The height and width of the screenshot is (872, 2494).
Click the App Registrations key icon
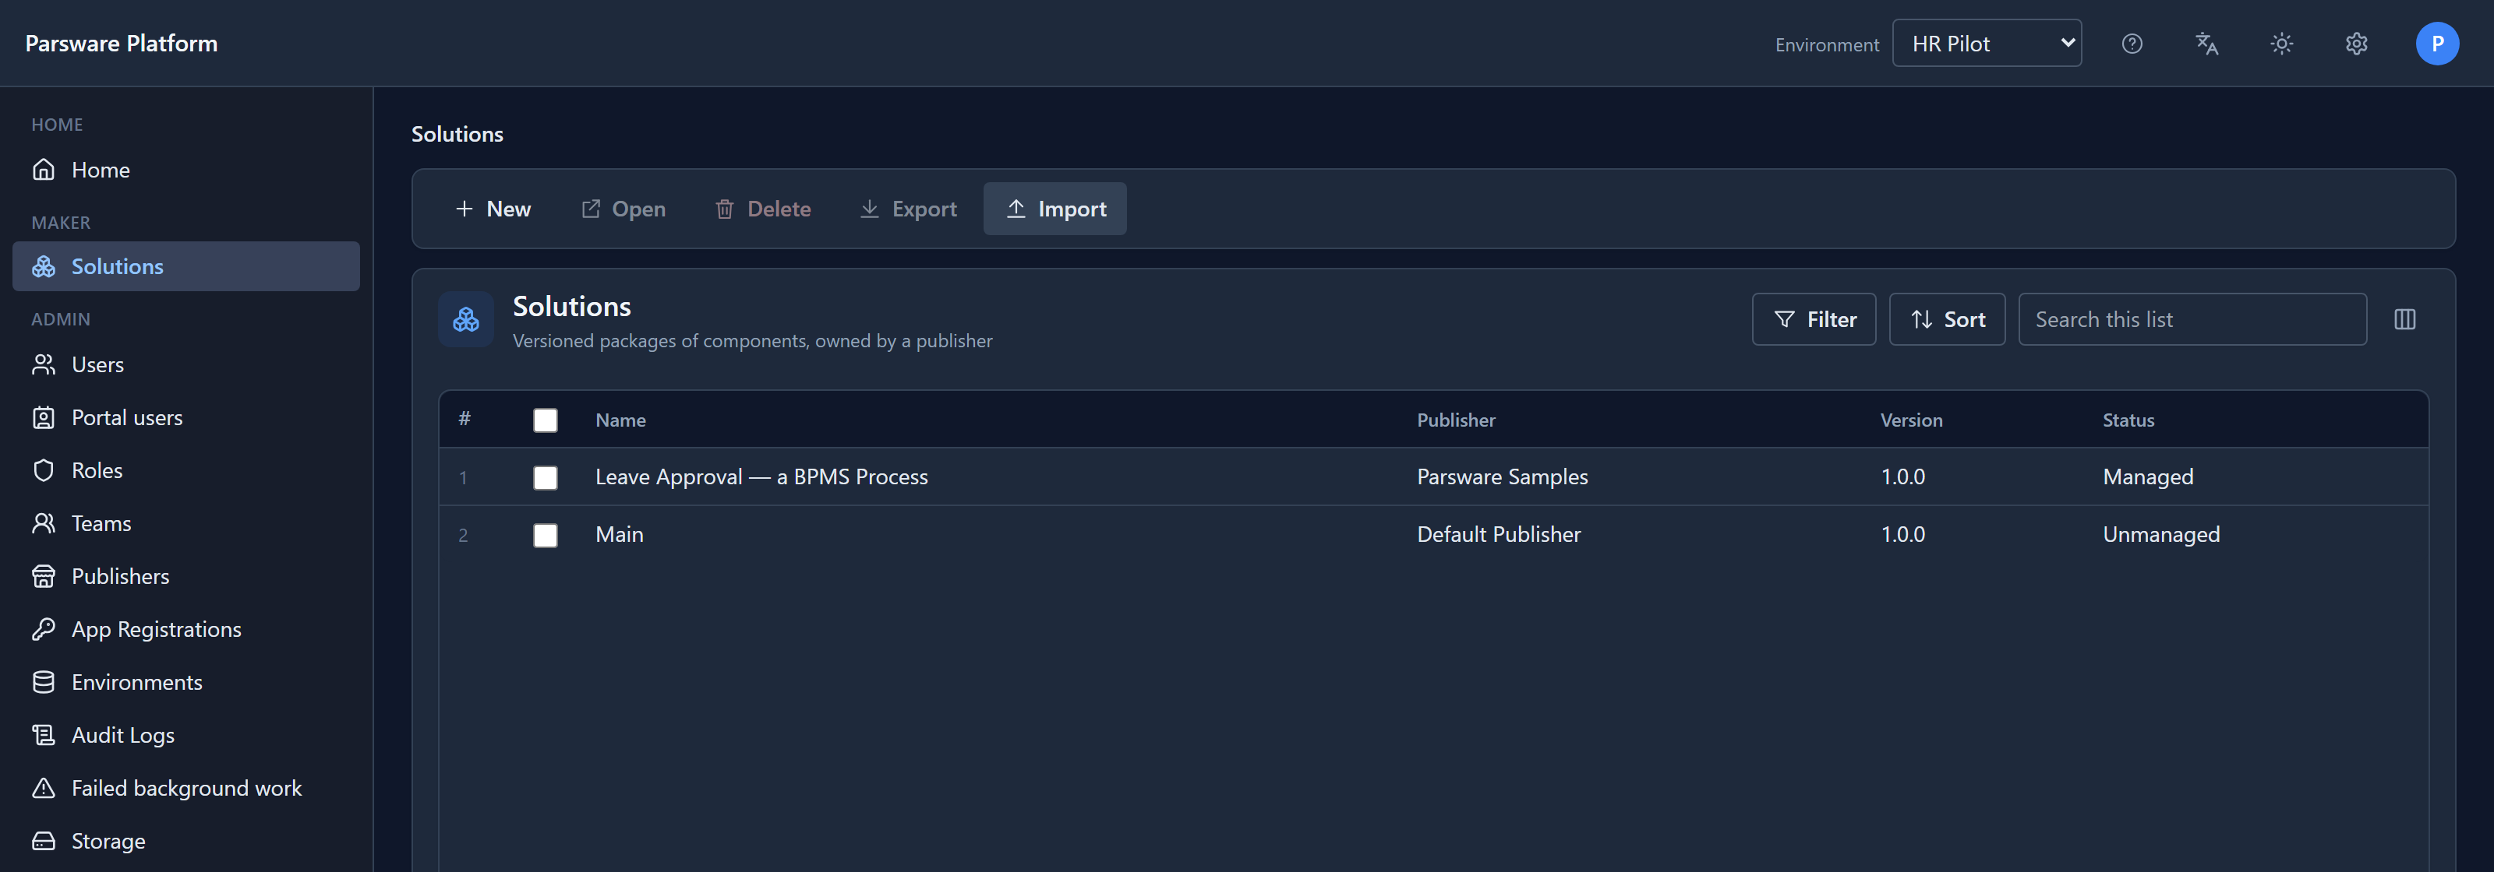coord(44,629)
